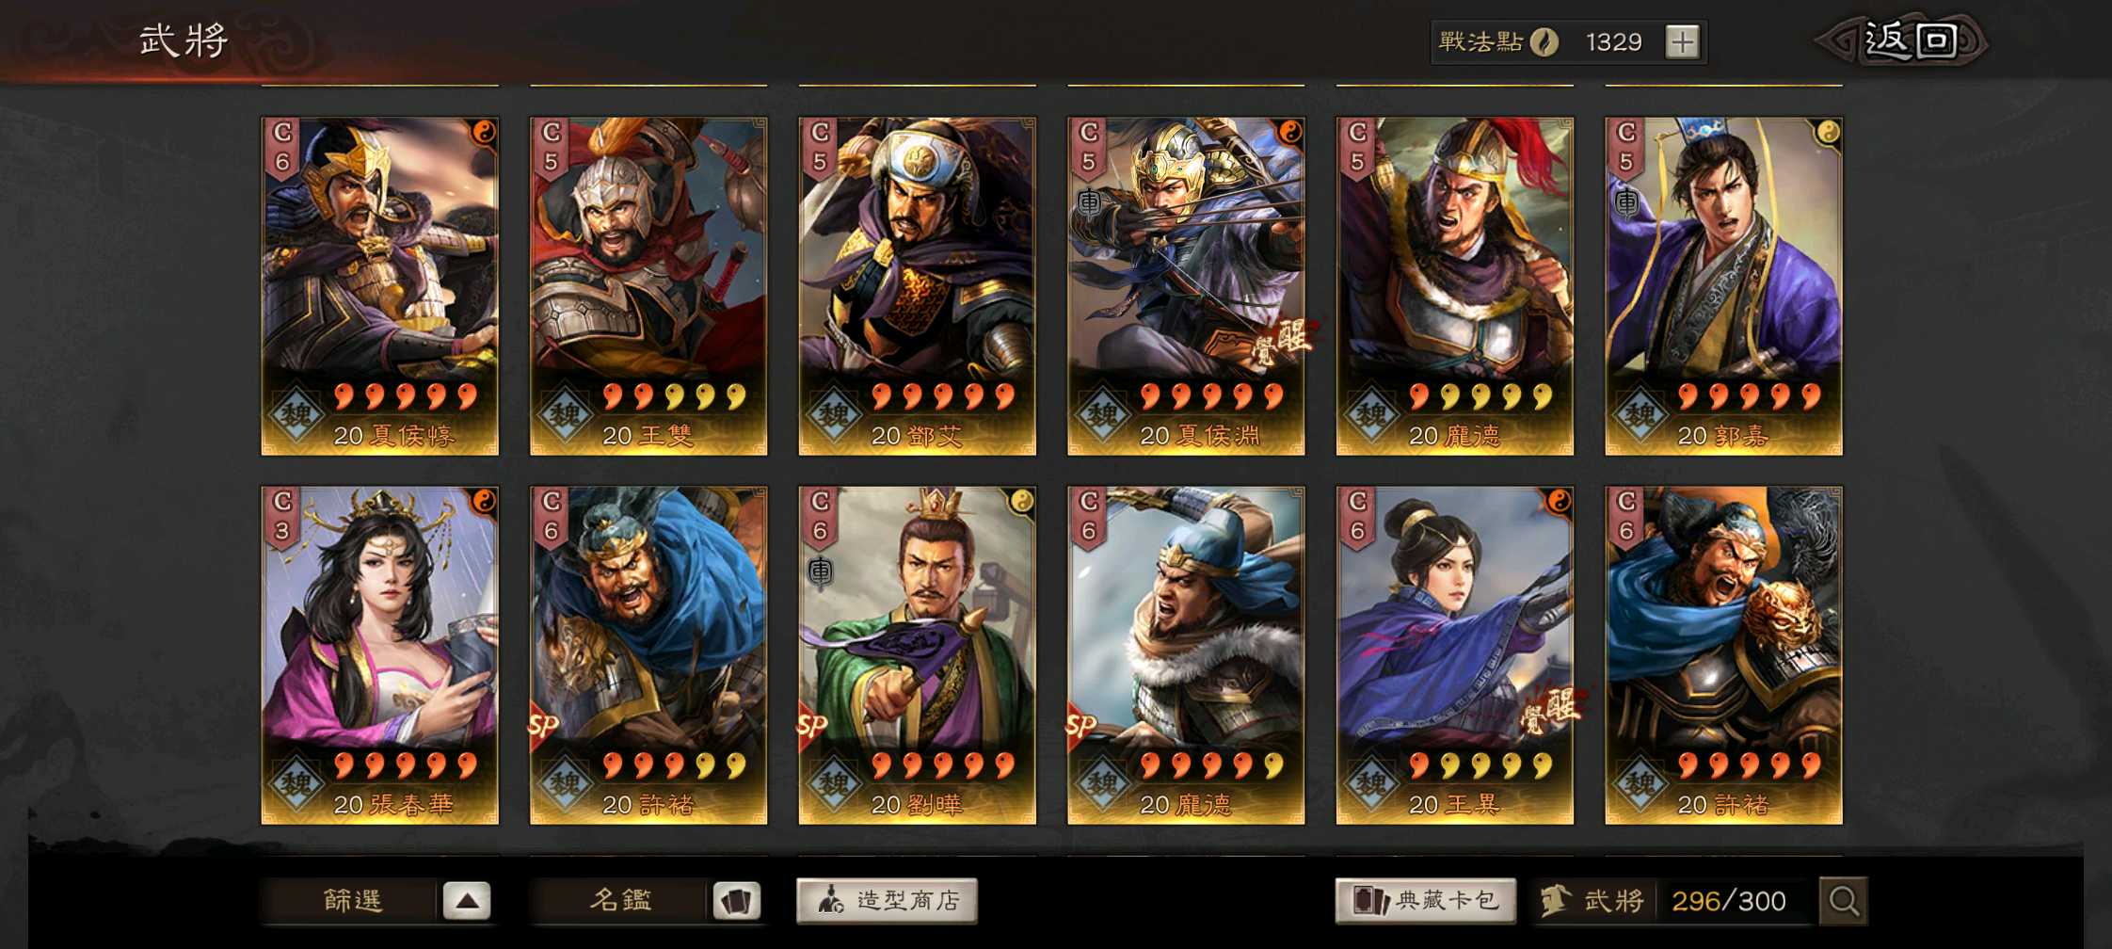
Task: Select the 鄧艾 general card
Action: tap(917, 286)
